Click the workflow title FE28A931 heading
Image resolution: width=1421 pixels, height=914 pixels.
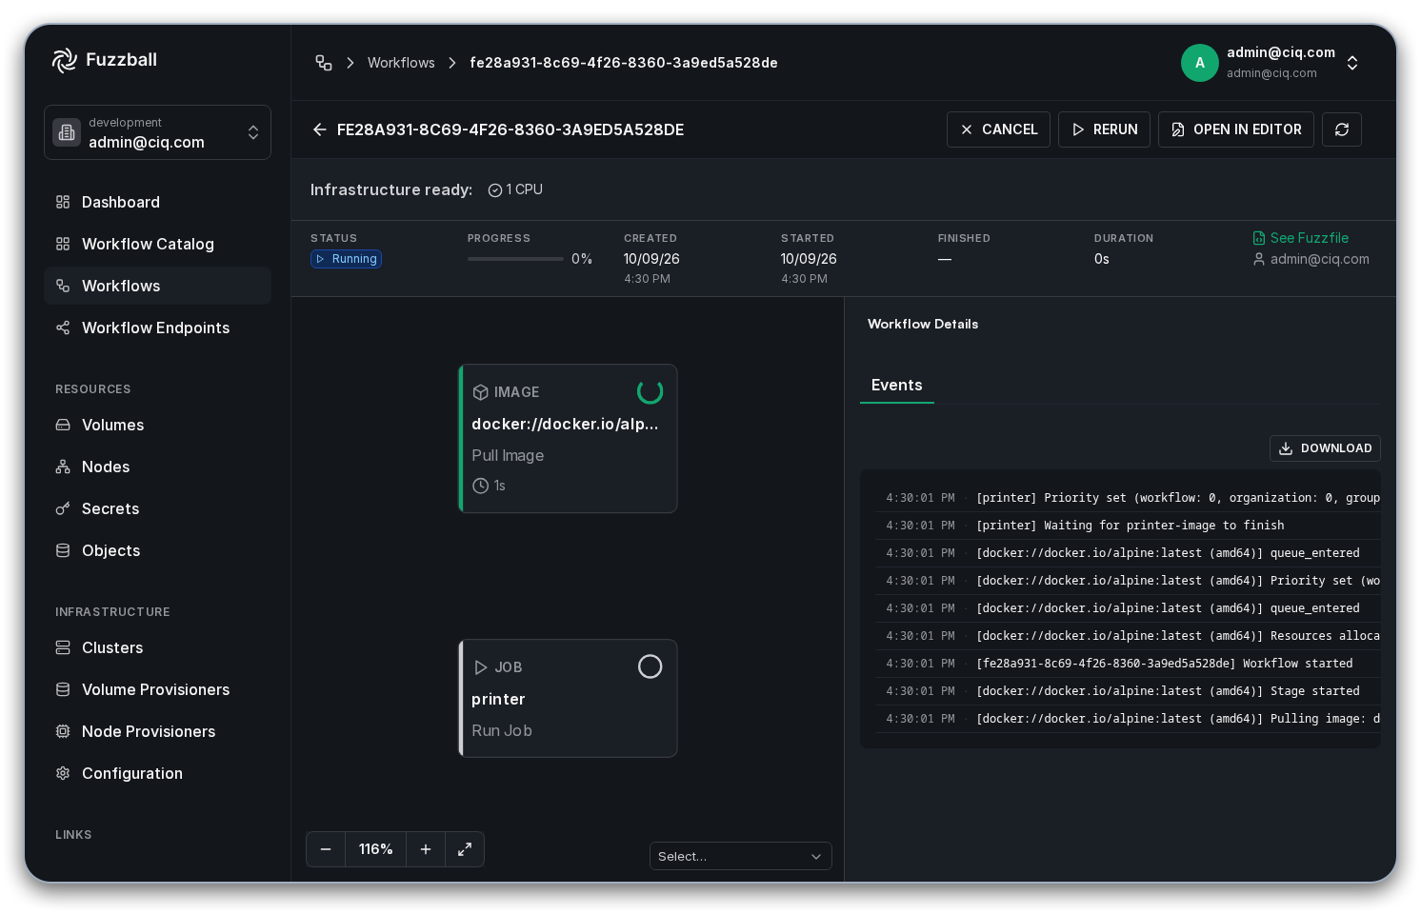pos(510,129)
